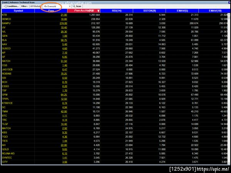The image size is (231, 173).
Task: Sort by EMAV(10) column header
Action: [214, 11]
